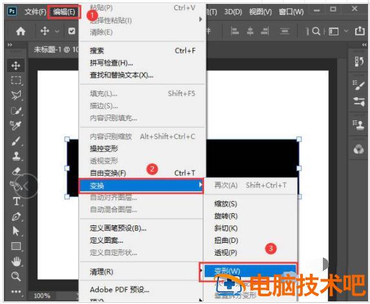
Task: Open the 窗口(W) menu
Action: click(291, 12)
